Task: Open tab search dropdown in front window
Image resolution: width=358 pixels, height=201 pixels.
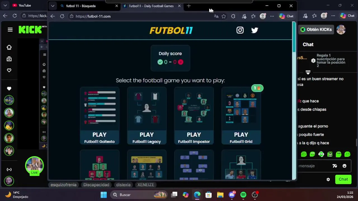Action: tap(53, 6)
